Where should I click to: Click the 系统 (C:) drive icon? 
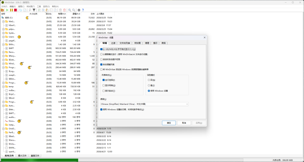click(3, 18)
